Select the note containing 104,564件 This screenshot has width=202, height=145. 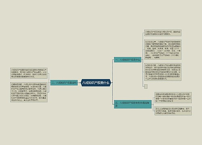coord(29,92)
